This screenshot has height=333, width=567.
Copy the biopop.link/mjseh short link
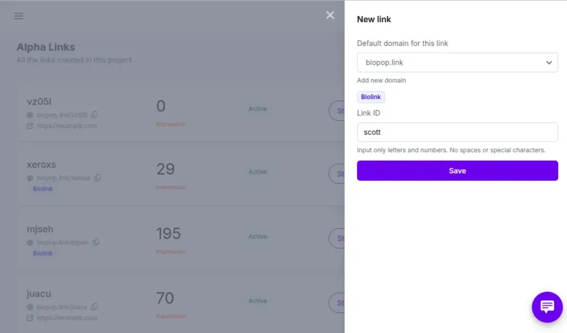tap(96, 242)
